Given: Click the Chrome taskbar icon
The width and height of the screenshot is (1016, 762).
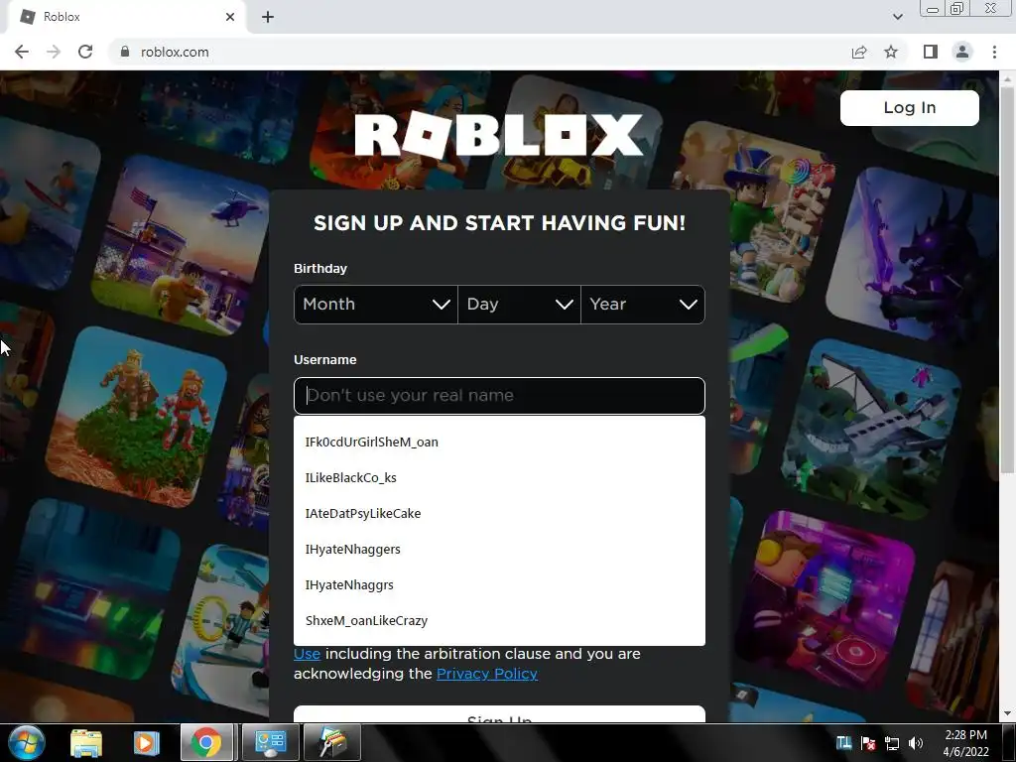Looking at the screenshot, I should [x=206, y=742].
